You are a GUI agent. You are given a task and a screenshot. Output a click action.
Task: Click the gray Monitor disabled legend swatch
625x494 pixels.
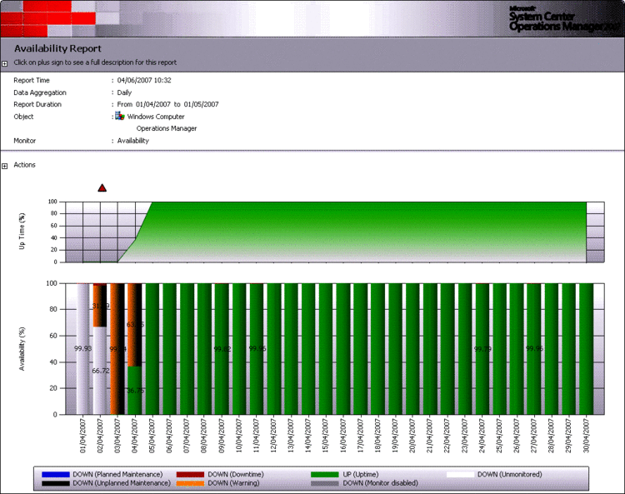(x=324, y=482)
